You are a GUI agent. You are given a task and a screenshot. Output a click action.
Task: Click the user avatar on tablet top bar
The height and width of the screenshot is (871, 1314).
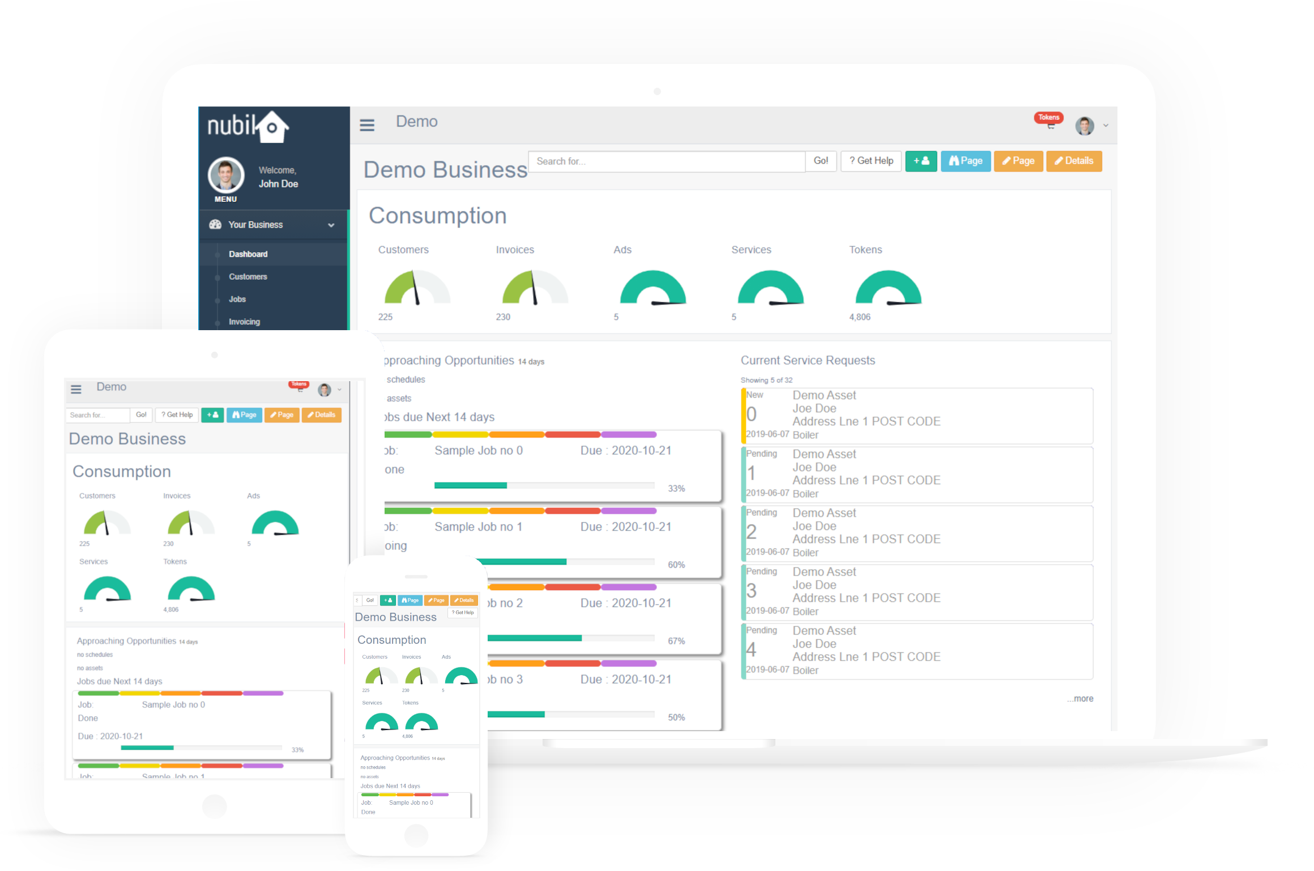(325, 390)
